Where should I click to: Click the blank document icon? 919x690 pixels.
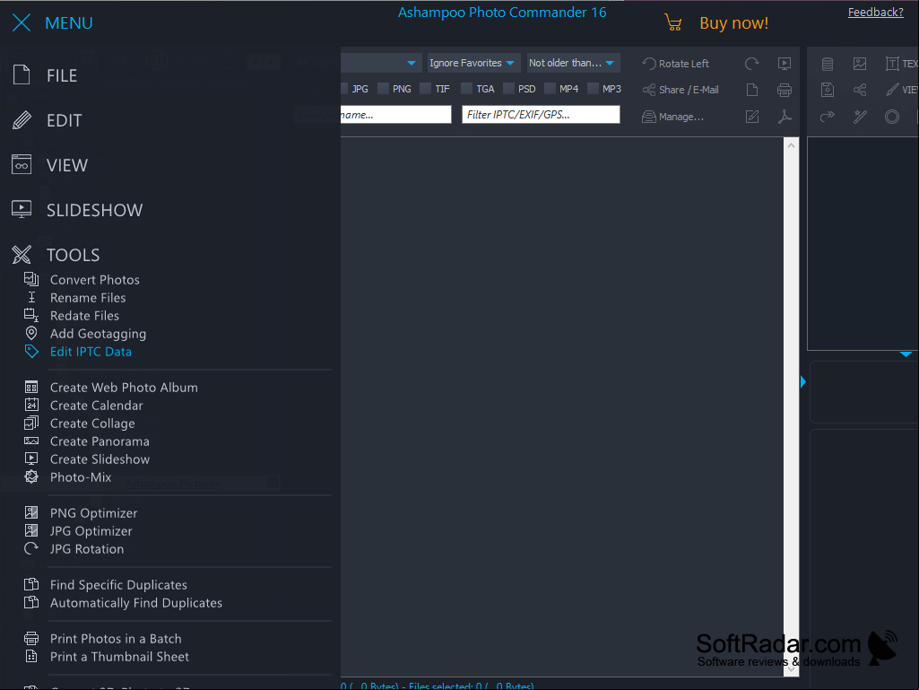[752, 90]
